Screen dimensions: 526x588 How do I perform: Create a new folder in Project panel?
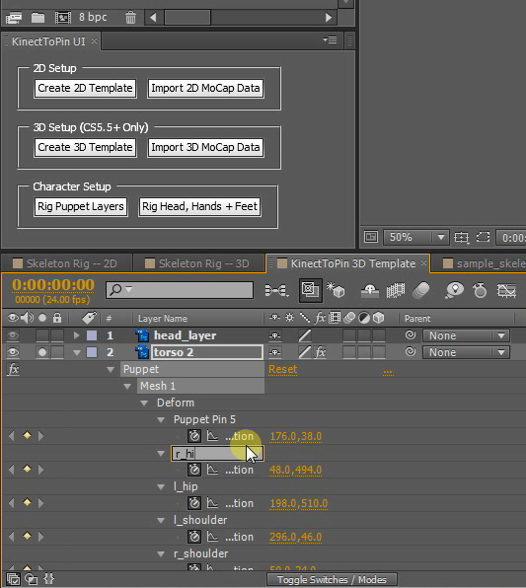38,17
